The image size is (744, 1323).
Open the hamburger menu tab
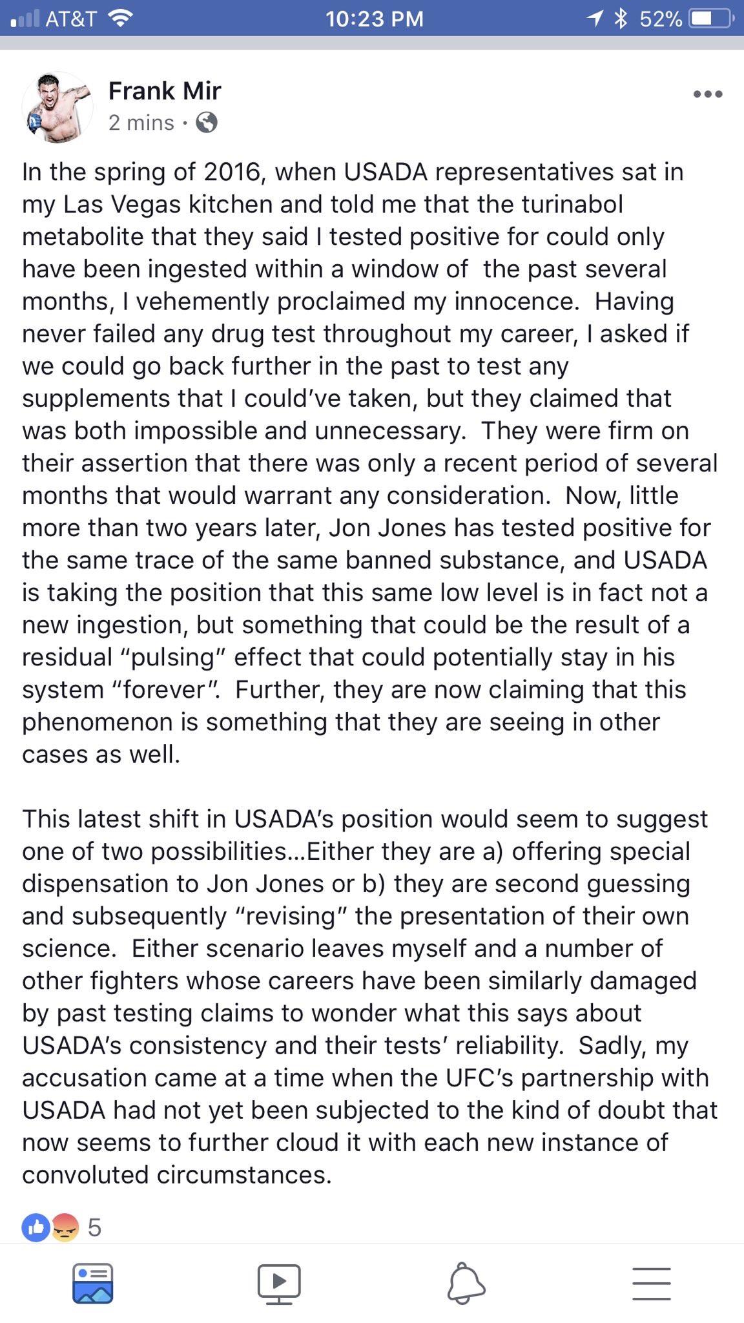click(x=651, y=1284)
